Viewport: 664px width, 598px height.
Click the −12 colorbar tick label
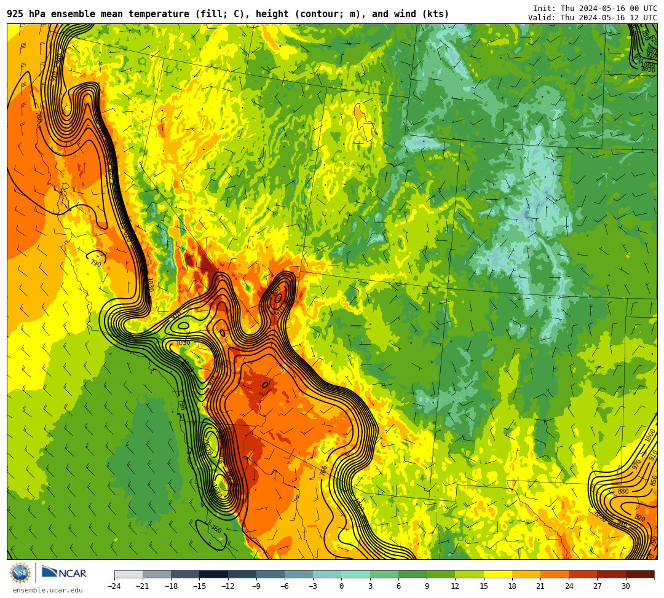pos(228,586)
